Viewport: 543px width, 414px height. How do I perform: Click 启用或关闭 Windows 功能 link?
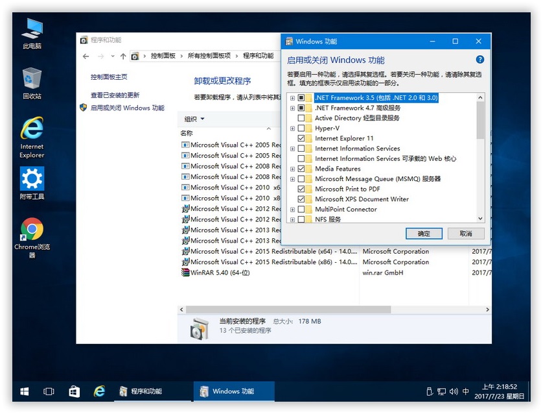pos(128,108)
